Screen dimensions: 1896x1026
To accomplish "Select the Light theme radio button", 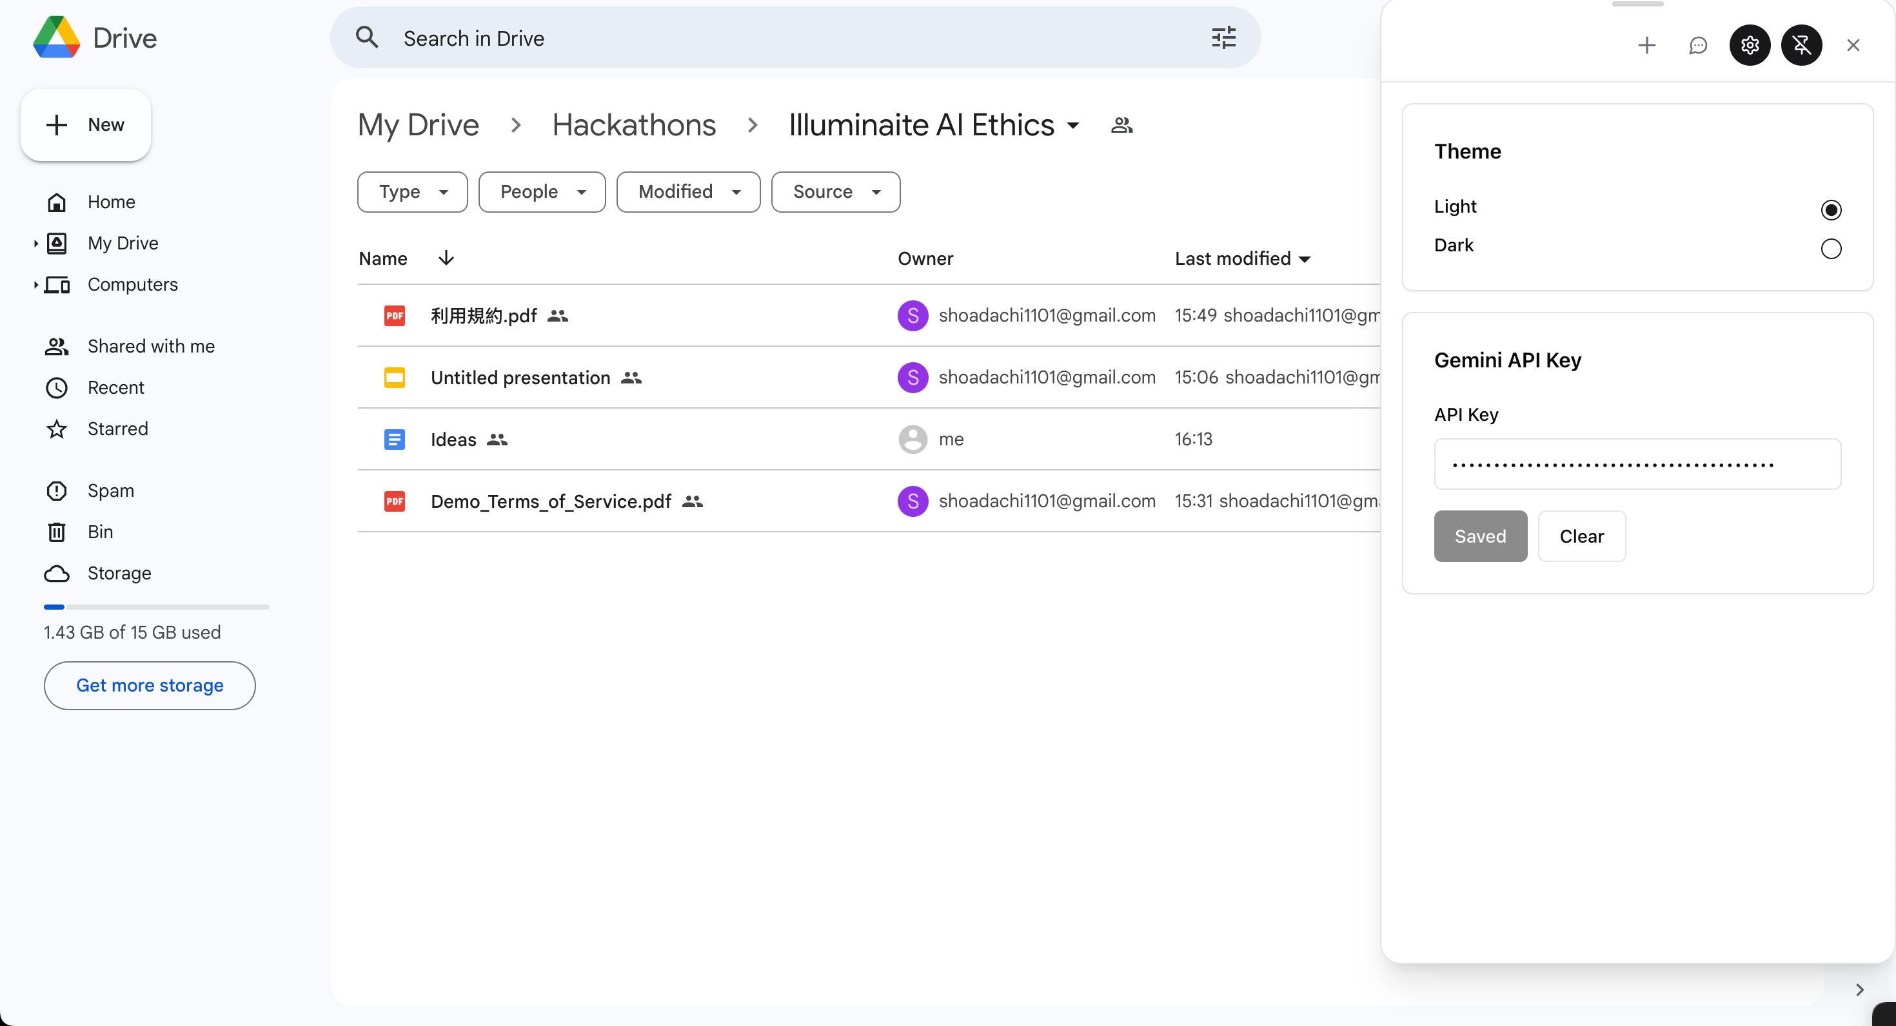I will coord(1830,209).
